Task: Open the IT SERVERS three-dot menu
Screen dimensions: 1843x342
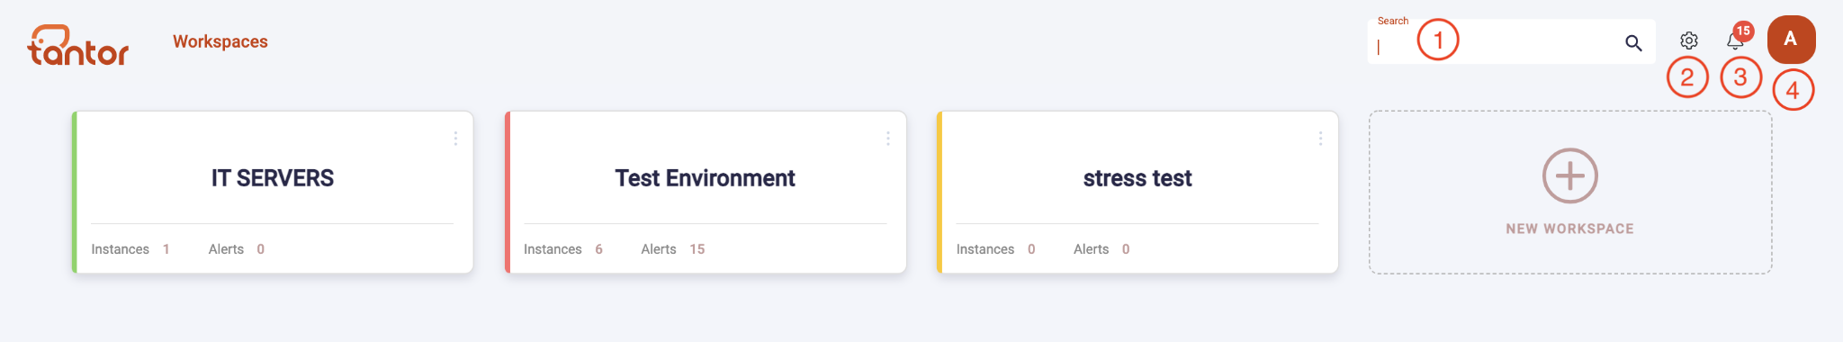Action: tap(455, 139)
